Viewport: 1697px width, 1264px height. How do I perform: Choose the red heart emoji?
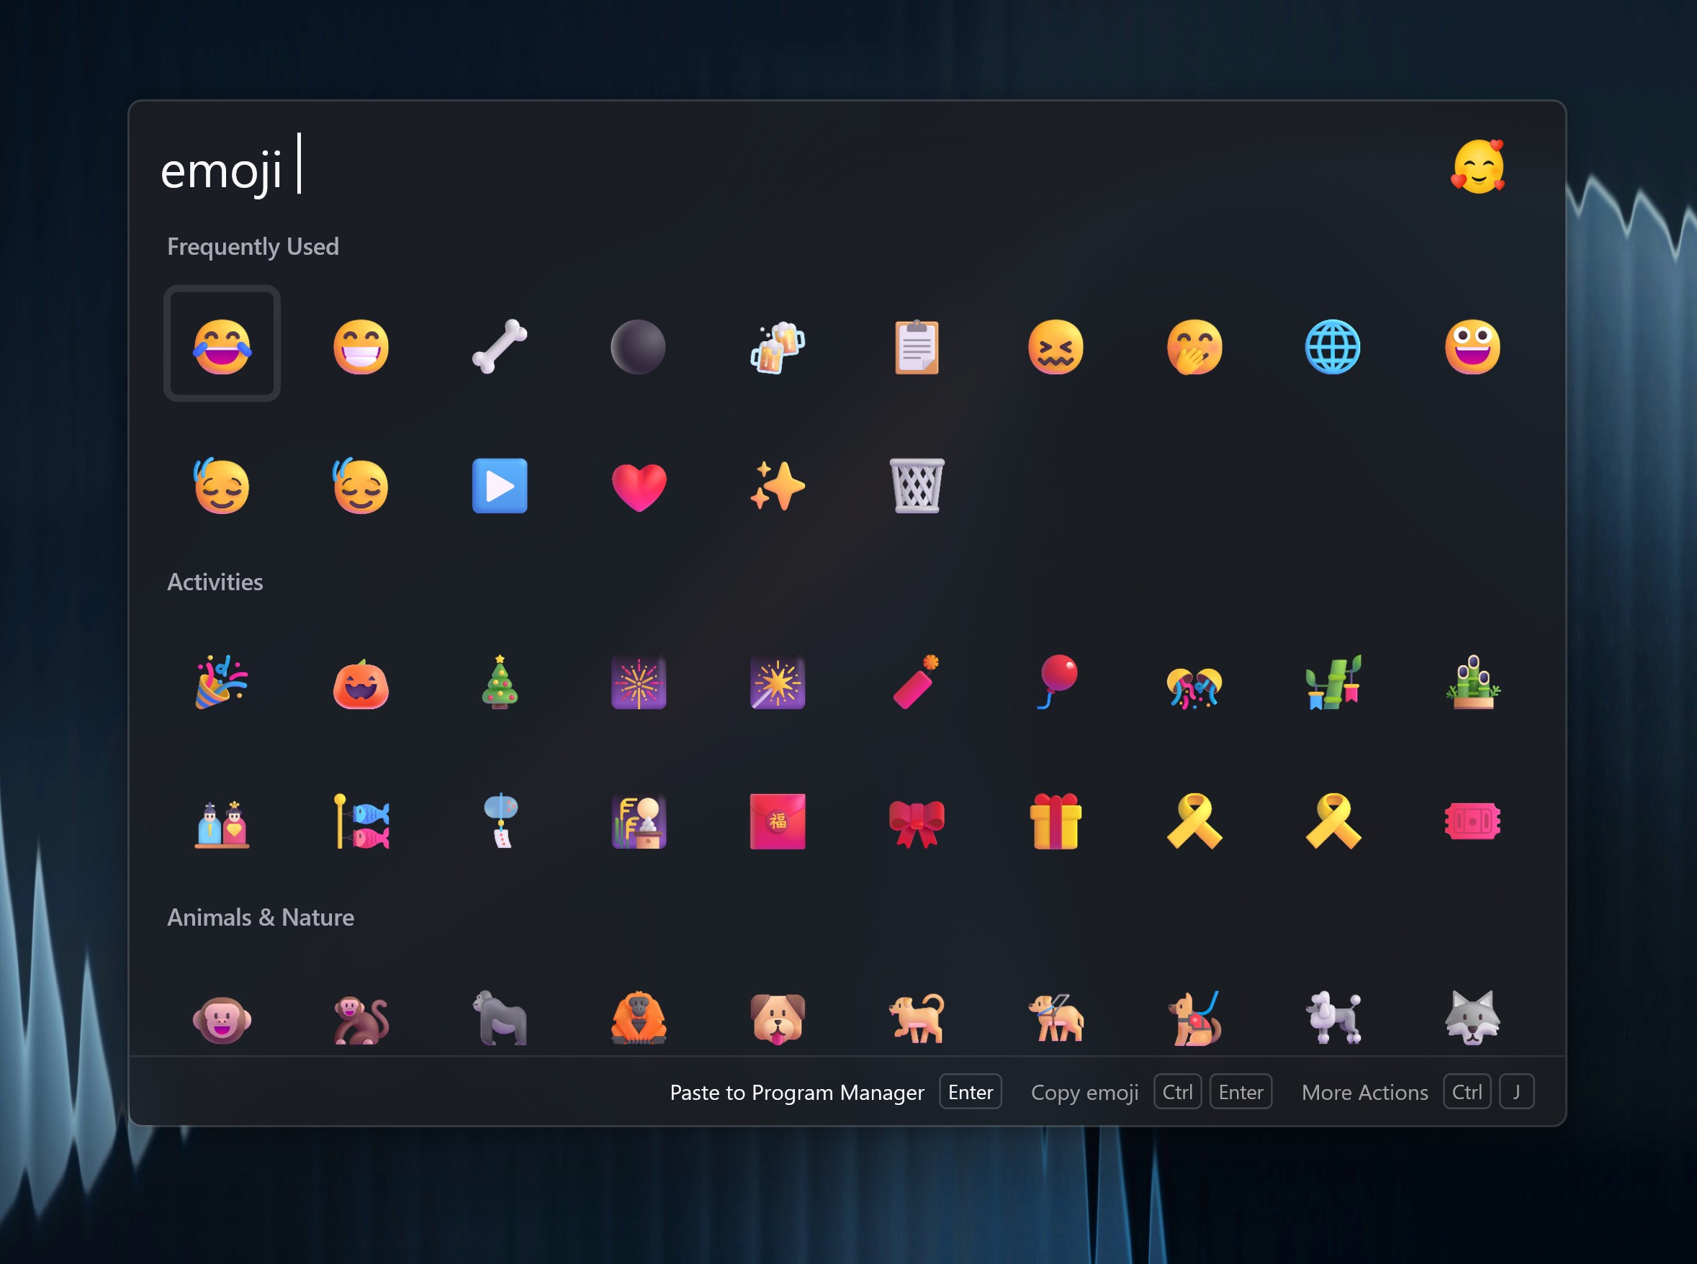pos(638,487)
